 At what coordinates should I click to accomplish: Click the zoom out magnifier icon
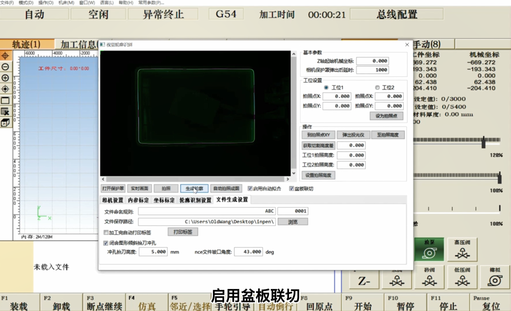5,67
